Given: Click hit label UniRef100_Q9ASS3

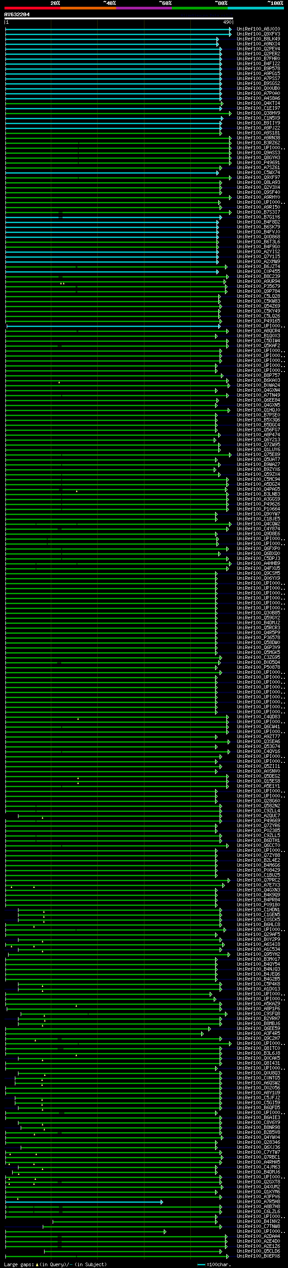Looking at the screenshot, I should (258, 152).
